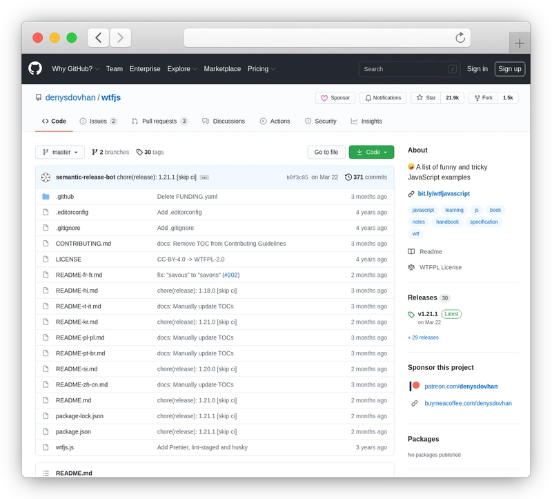Click the Sign up button
552x499 pixels.
coord(510,69)
